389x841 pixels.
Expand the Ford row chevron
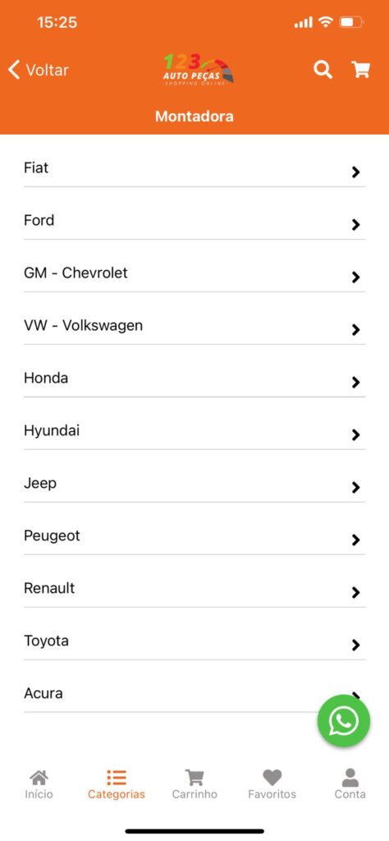coord(356,224)
